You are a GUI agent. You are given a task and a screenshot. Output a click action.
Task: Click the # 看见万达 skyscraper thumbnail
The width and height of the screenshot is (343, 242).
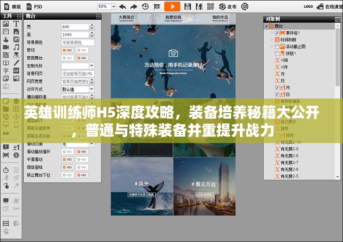[205, 186]
